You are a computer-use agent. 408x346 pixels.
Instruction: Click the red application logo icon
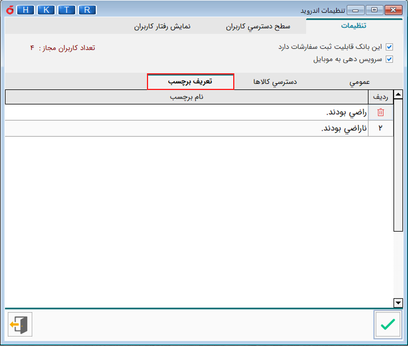tap(8, 10)
